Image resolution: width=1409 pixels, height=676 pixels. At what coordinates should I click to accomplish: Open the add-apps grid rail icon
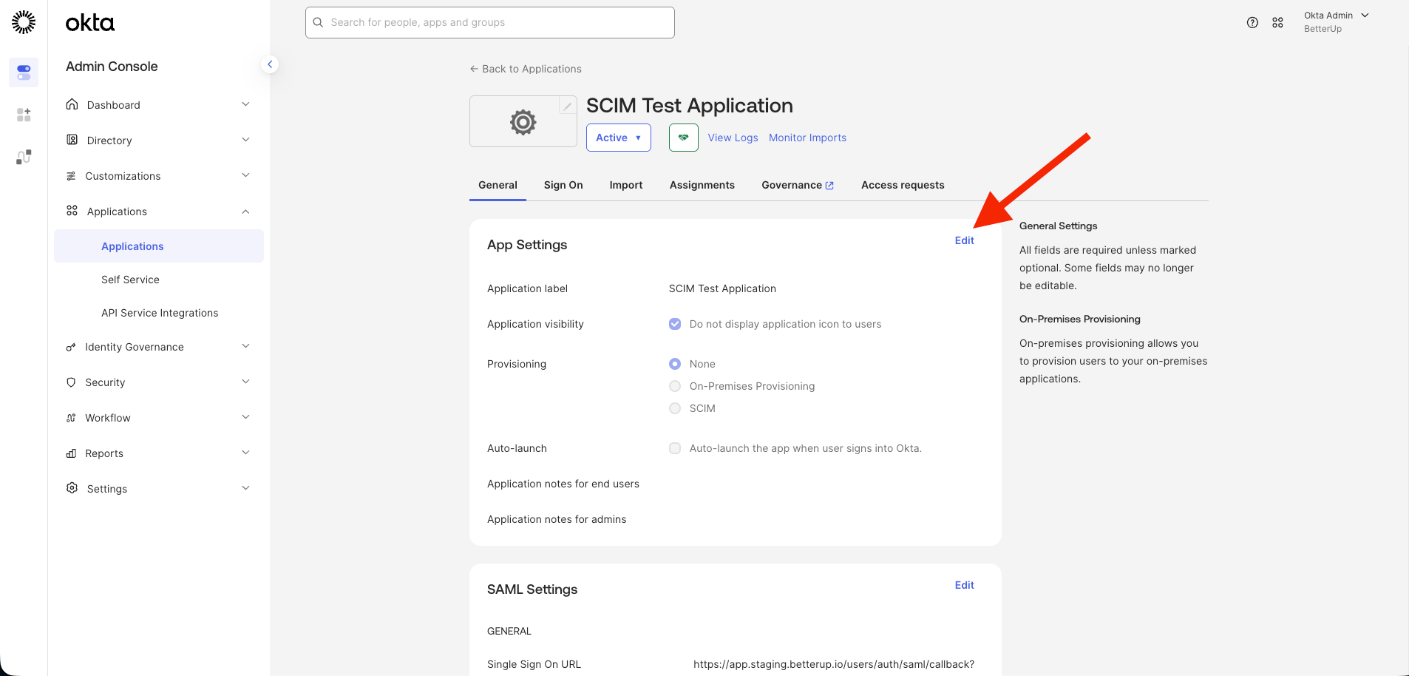(24, 115)
